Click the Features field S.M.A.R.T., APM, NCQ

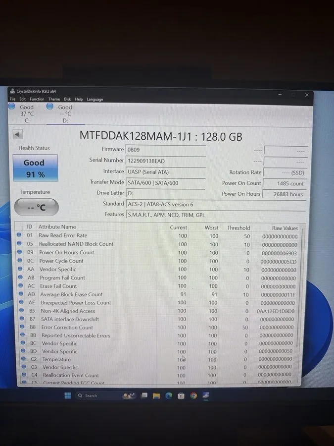[216, 215]
